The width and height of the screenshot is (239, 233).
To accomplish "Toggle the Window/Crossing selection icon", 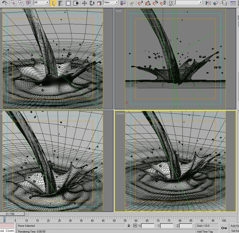I will [x=76, y=3].
